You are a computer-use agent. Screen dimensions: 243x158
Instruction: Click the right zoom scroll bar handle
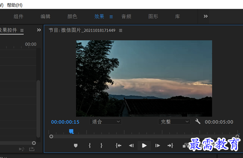(237, 136)
